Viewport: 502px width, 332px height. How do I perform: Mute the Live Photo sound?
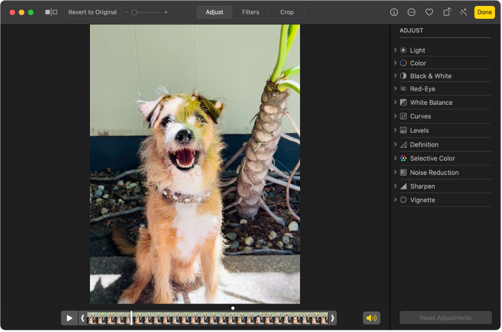click(x=372, y=318)
